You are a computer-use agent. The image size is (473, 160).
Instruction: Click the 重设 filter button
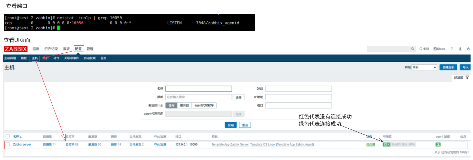click(245, 125)
